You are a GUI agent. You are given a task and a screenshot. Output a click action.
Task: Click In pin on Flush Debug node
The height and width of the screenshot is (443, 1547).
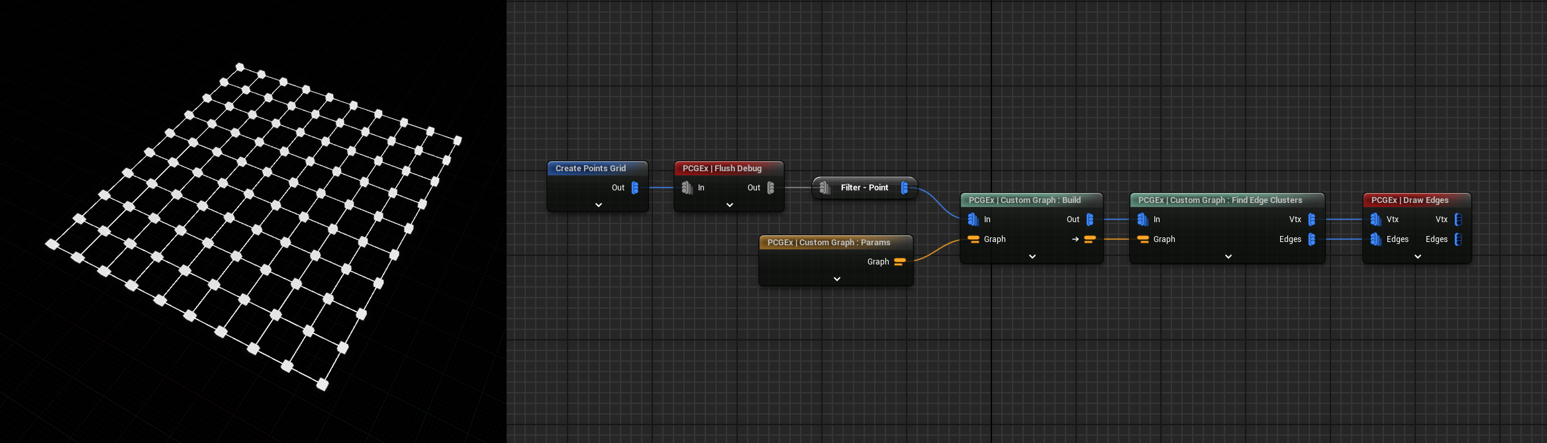pos(687,188)
